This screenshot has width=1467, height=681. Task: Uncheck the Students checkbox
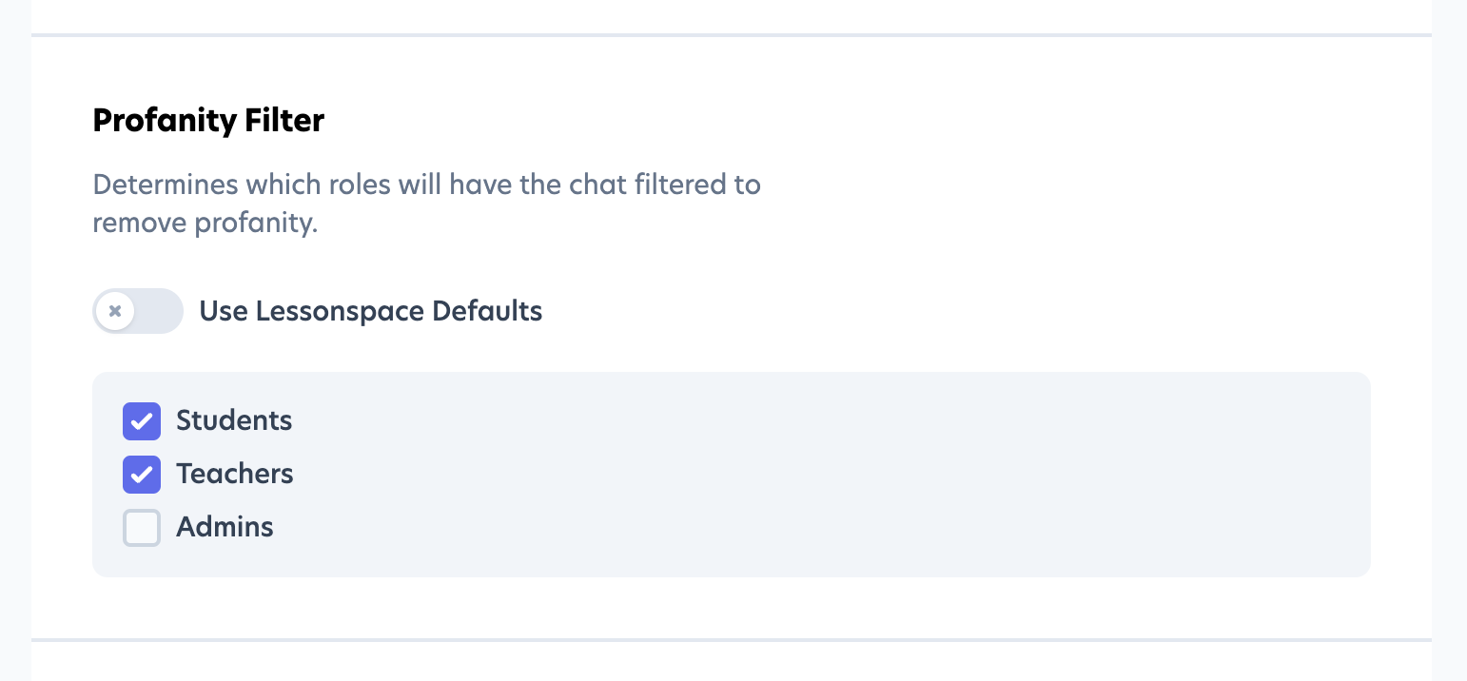142,421
